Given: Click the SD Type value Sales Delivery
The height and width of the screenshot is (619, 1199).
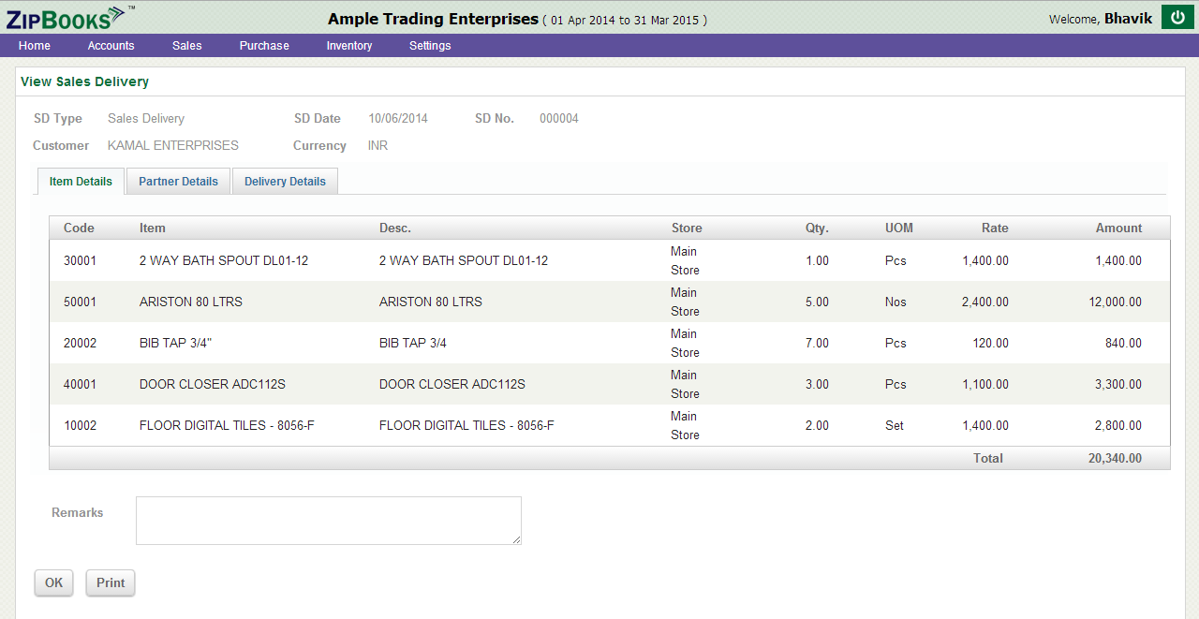Looking at the screenshot, I should [146, 119].
